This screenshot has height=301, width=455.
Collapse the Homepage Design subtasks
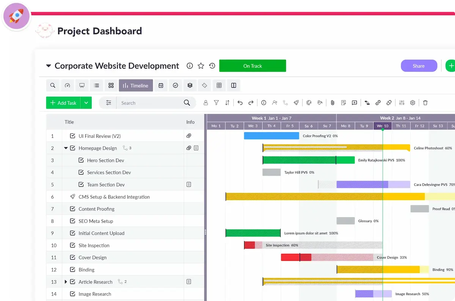tap(66, 148)
